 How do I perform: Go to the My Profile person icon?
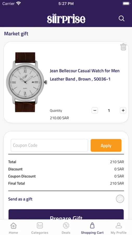[x=118, y=225]
